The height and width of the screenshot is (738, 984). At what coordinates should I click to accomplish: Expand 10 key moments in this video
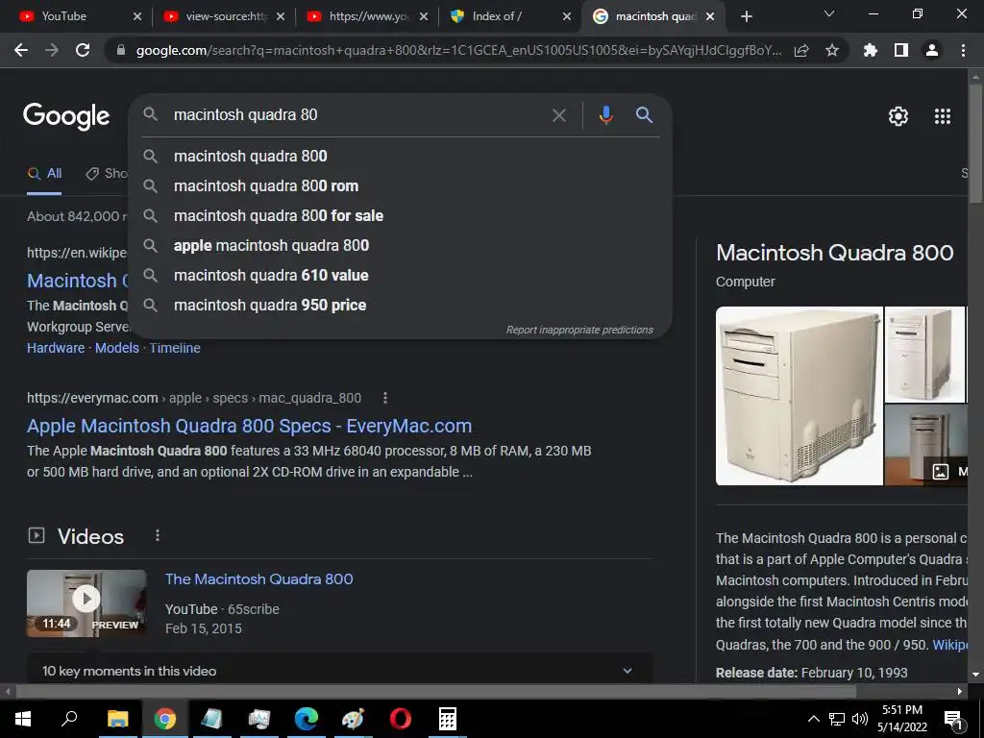(x=339, y=670)
